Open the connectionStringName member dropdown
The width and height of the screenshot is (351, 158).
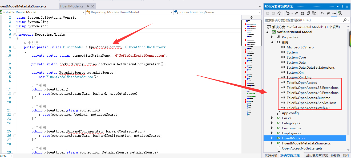(x=260, y=12)
